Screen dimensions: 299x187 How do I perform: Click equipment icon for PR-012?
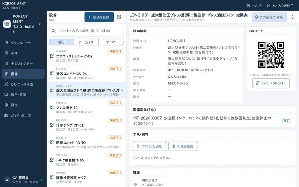pos(51,108)
